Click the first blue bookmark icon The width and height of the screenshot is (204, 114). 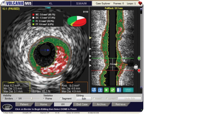click(x=94, y=90)
